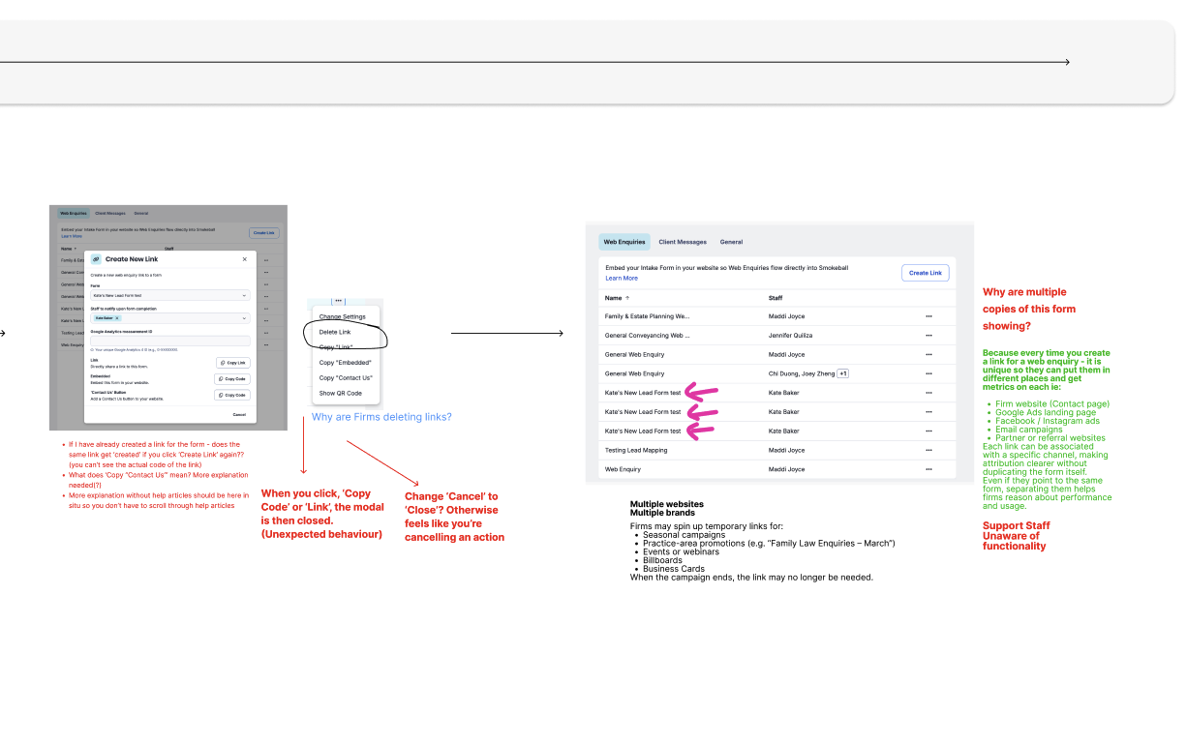Open more options for Jennifer Quiliza's row
The image size is (1187, 743).
click(928, 336)
